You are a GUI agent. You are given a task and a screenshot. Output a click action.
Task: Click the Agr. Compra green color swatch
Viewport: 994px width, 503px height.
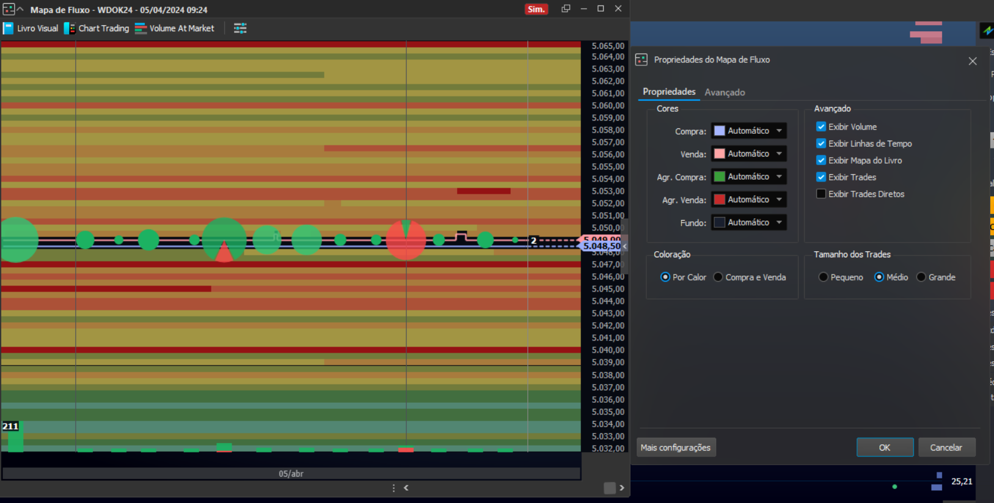point(720,177)
